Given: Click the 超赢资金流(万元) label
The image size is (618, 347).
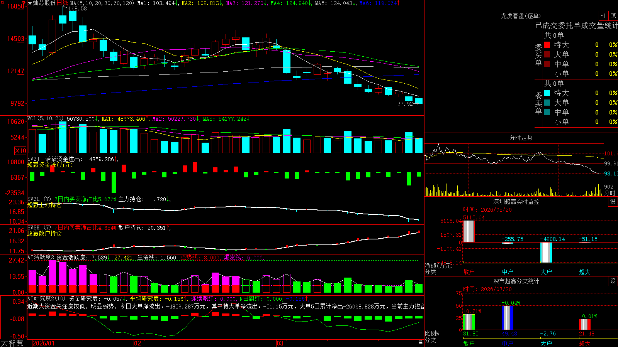Looking at the screenshot, I should [x=50, y=165].
